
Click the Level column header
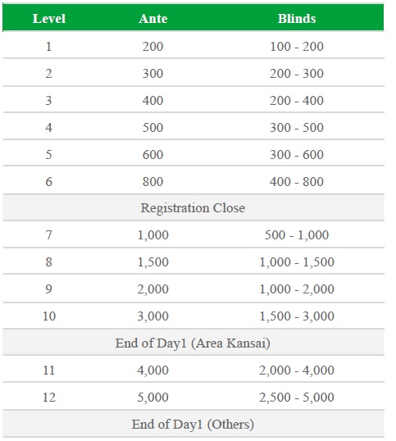click(x=49, y=19)
